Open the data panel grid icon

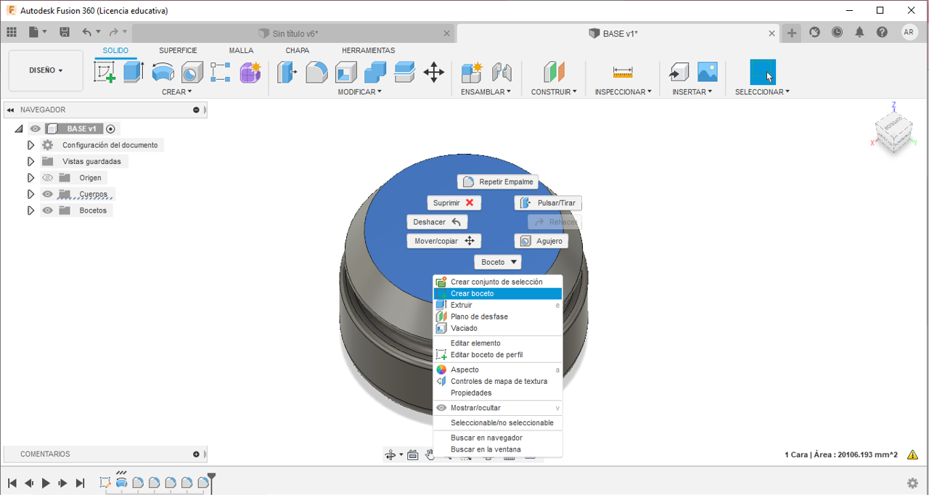(12, 32)
